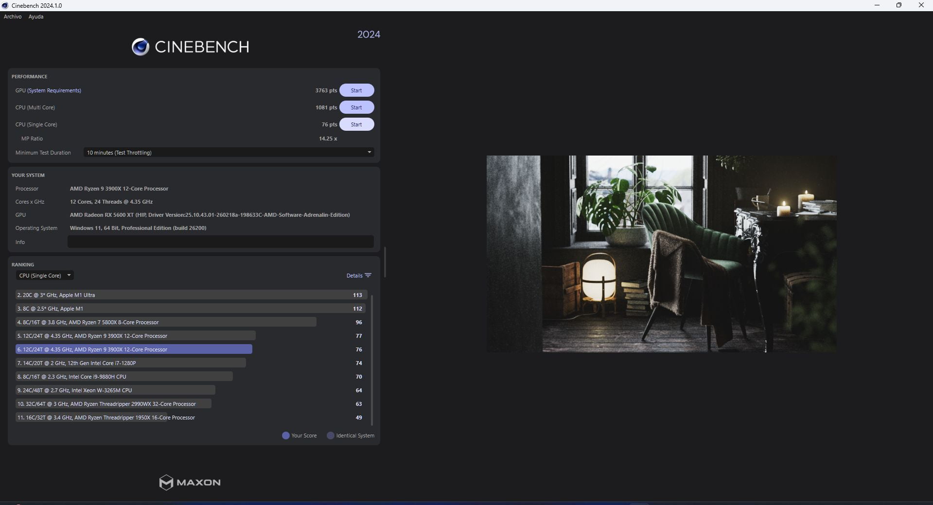Click the Cinebench title bar app icon
The width and height of the screenshot is (933, 505).
(x=5, y=5)
